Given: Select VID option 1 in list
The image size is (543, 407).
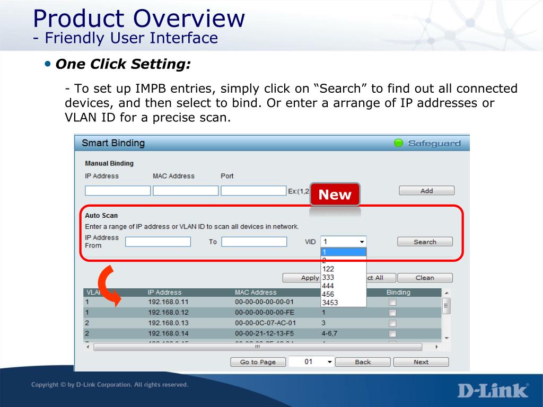Looking at the screenshot, I should 344,252.
